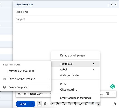Discard draft with the trash icon
This screenshot has height=108, width=119.
tap(115, 104)
